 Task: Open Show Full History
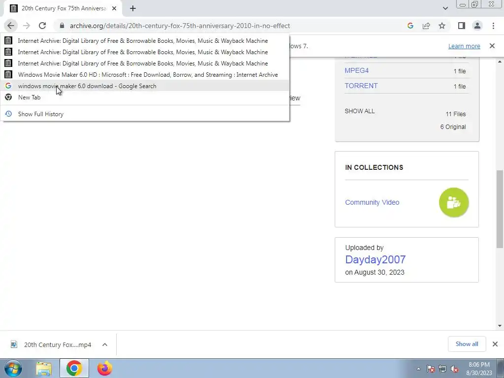145,114
